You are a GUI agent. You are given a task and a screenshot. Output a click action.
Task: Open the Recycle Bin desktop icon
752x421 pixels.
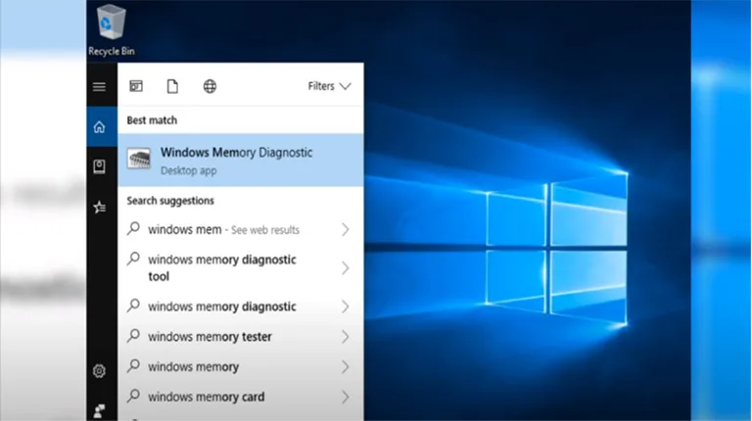112,30
